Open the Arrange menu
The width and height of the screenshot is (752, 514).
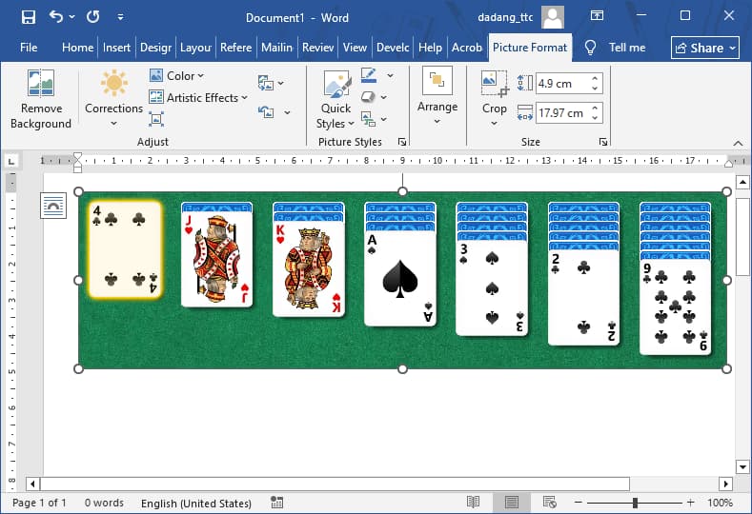click(437, 97)
